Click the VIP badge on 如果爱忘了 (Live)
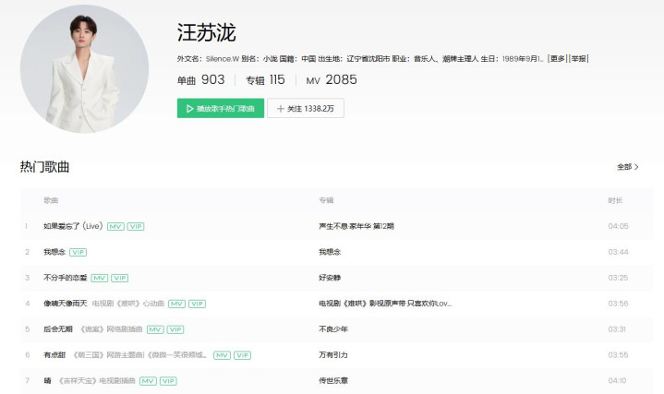The image size is (664, 394). tap(136, 226)
